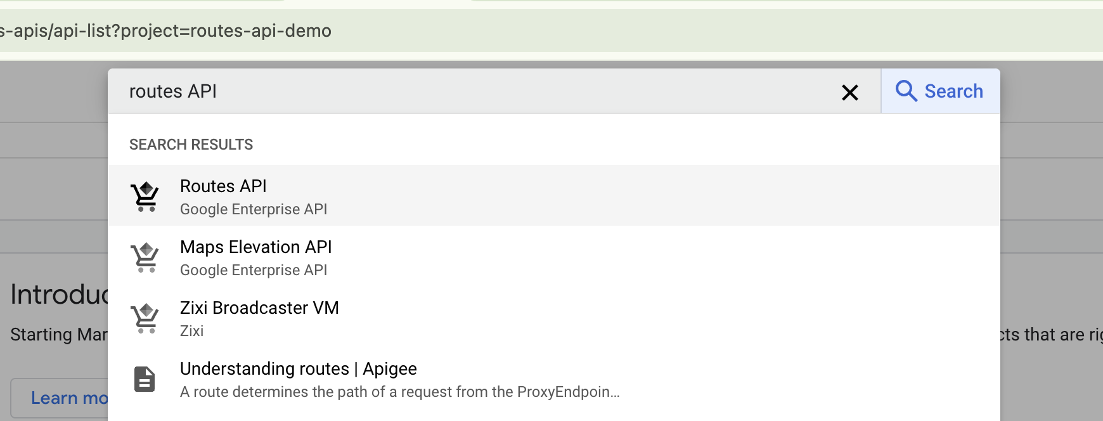Click inside the routes API search field
This screenshot has height=421, width=1103.
(380, 91)
